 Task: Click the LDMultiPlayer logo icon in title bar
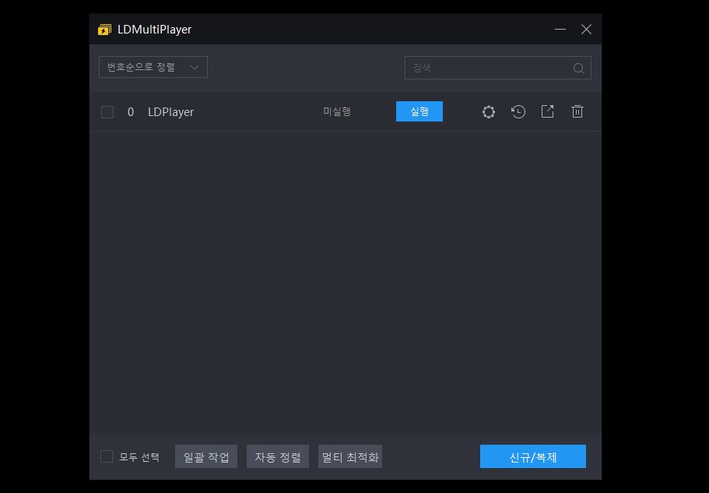point(104,30)
